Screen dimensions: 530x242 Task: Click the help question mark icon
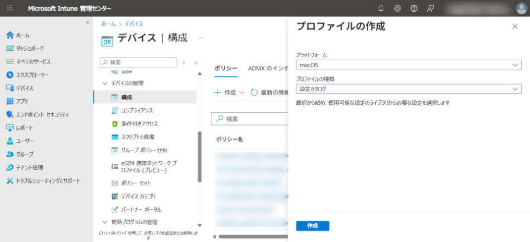click(x=414, y=8)
